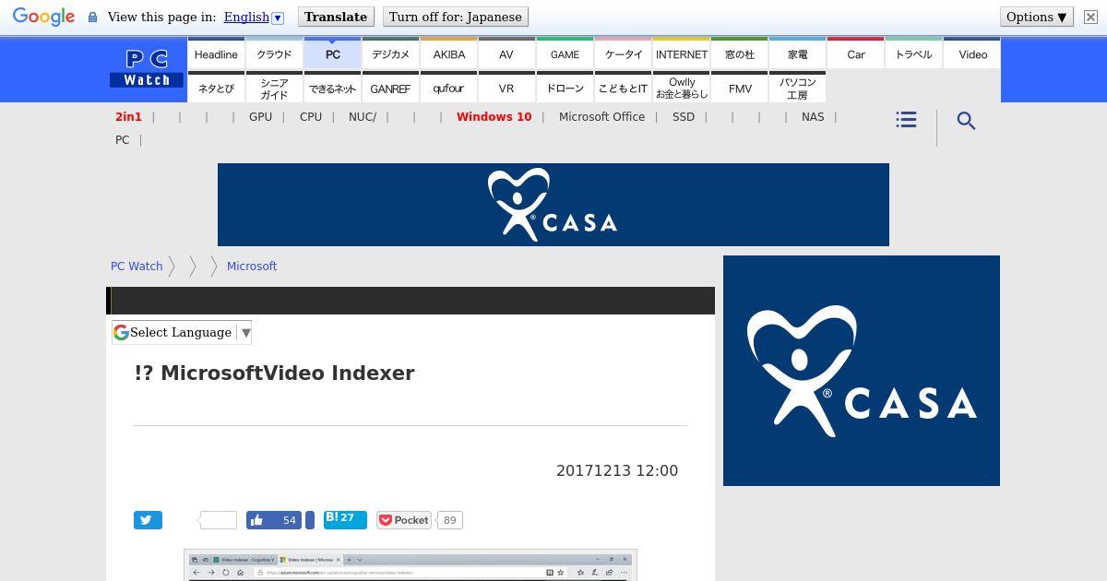Open the INTERNET tab
1107x581 pixels.
coord(682,53)
